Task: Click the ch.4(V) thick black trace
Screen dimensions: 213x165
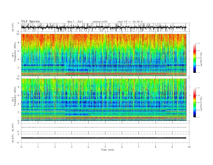Action: coord(104,138)
